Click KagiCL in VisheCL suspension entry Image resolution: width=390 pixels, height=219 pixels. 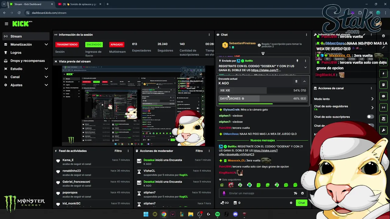[183, 175]
